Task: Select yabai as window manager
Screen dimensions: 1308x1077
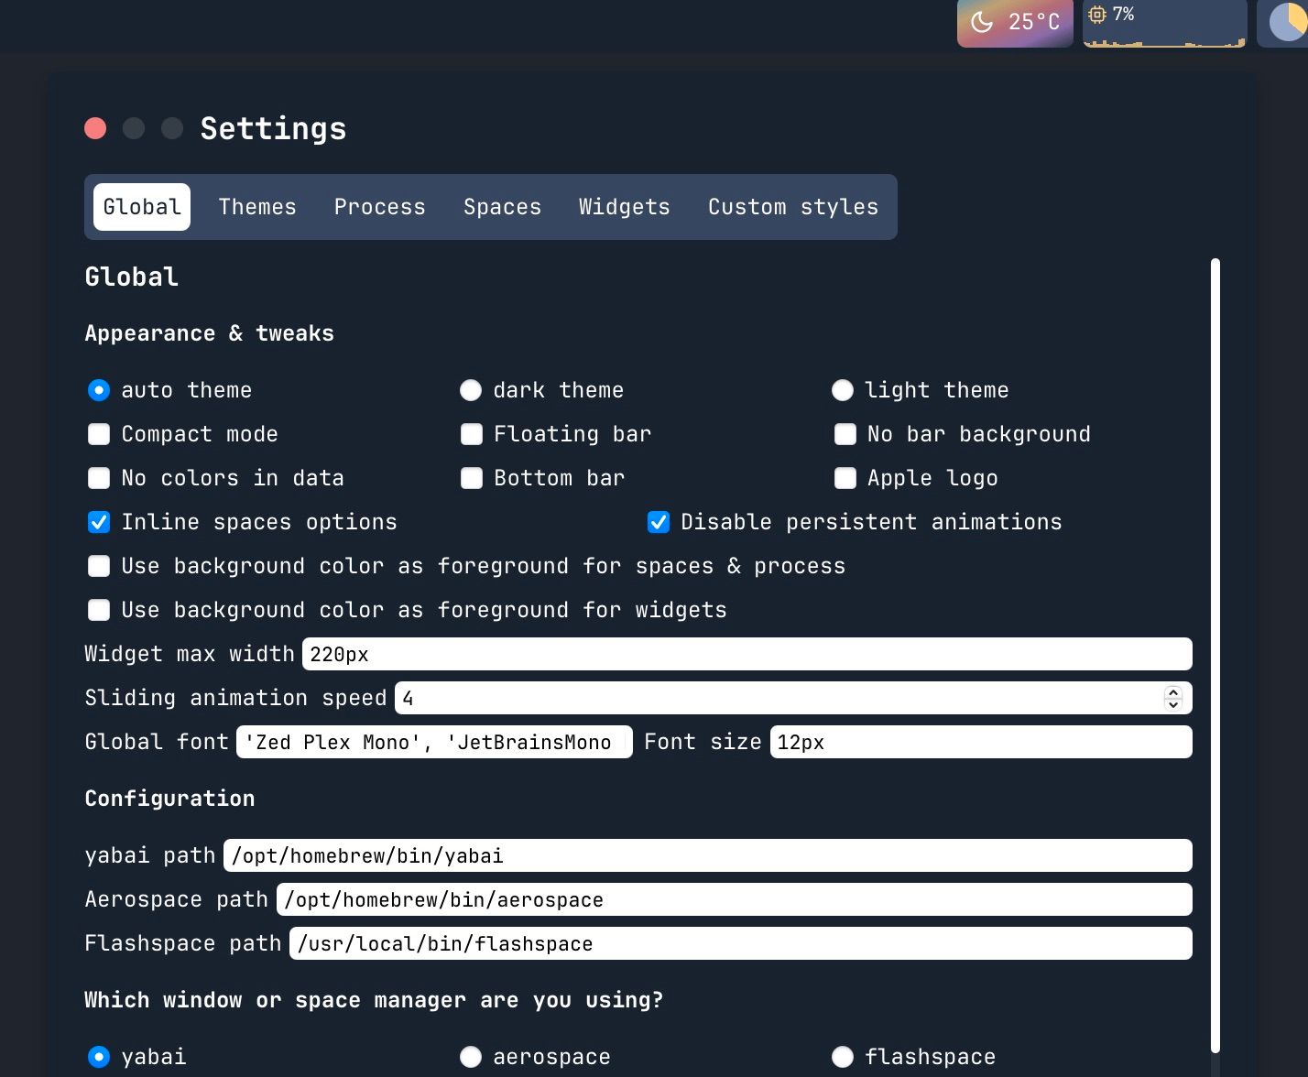Action: coord(99,1057)
